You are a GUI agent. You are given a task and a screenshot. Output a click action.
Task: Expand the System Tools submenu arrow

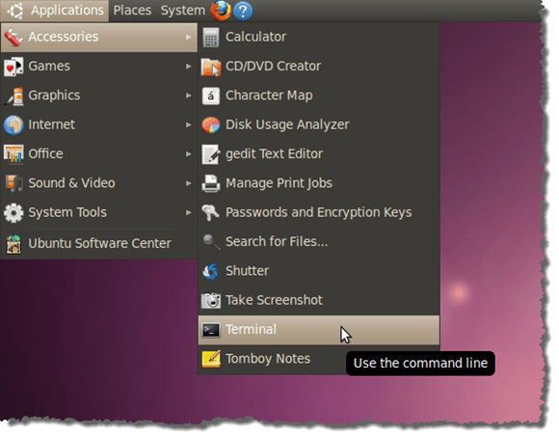coord(189,213)
